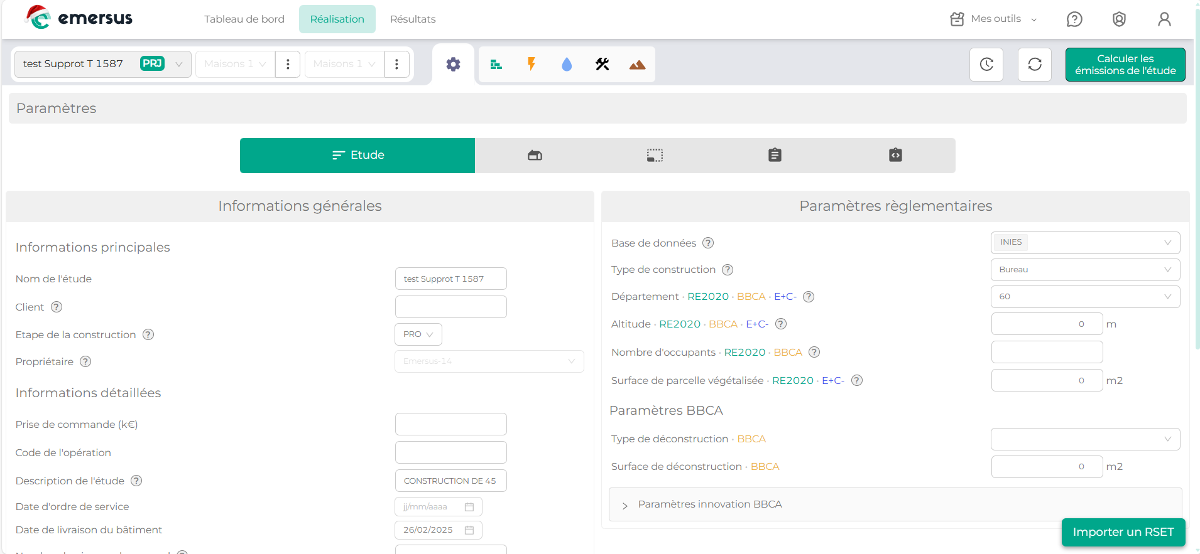Open calendar for Date de livraison du bâtiment
The image size is (1200, 554).
(469, 530)
